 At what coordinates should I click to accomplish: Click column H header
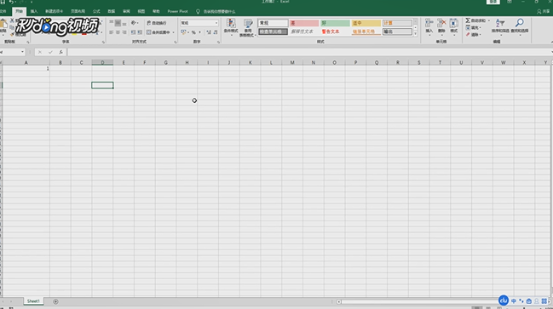(x=187, y=62)
